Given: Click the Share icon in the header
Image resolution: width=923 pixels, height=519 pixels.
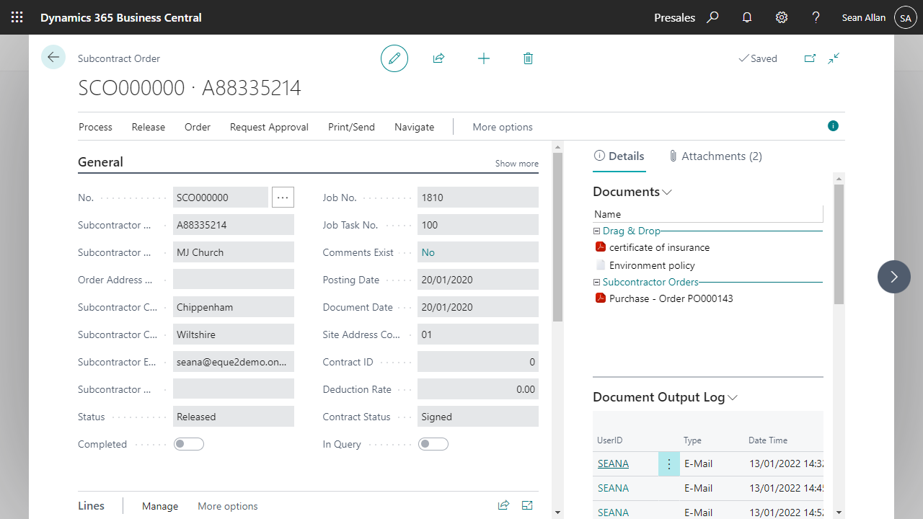Looking at the screenshot, I should pos(438,58).
